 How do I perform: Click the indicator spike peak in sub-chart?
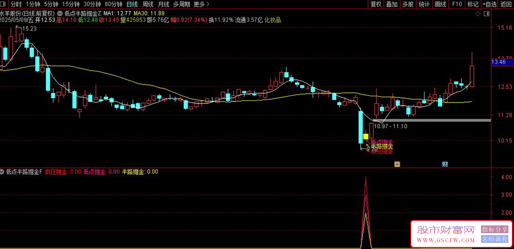[x=366, y=177]
